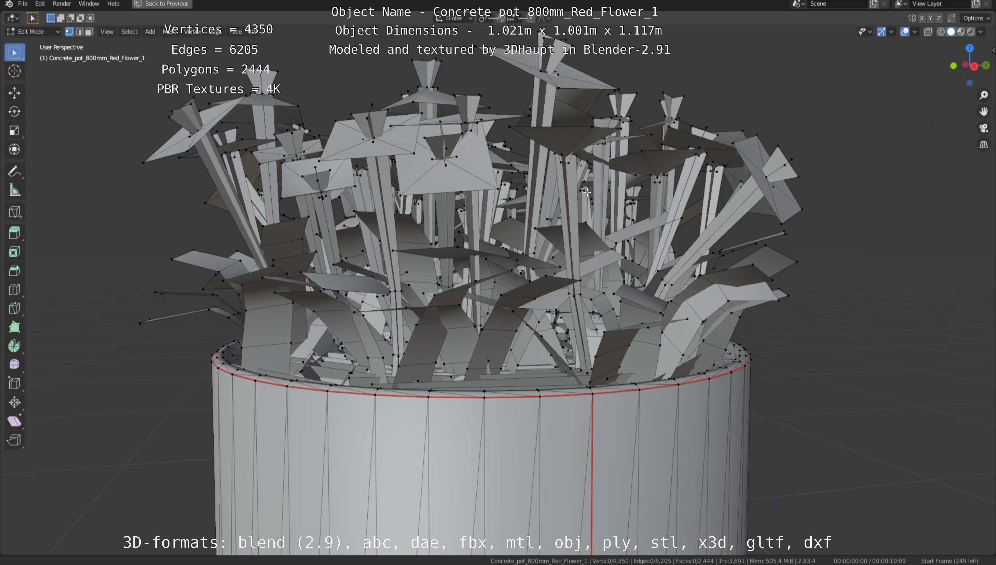Activate the Rotate tool
996x565 pixels.
(x=15, y=112)
